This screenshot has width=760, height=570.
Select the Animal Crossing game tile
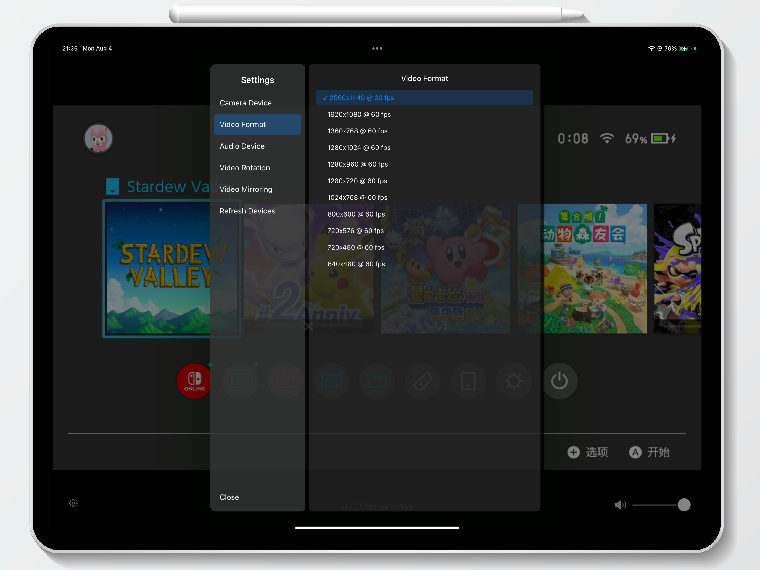582,269
